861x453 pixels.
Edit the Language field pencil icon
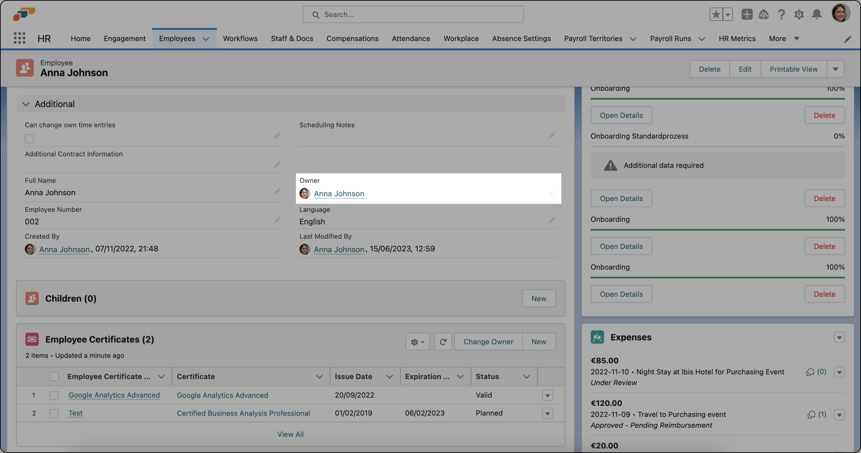click(552, 220)
